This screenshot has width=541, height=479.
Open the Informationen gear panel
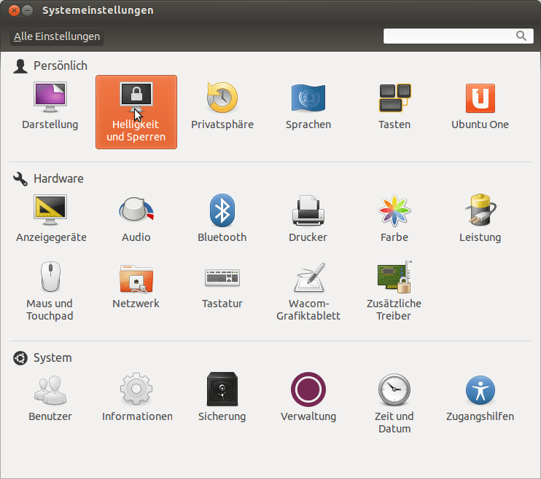[137, 397]
